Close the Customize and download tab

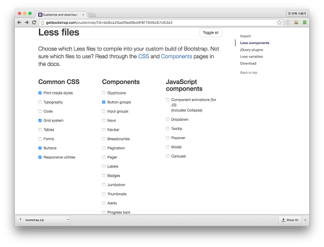tap(83, 15)
